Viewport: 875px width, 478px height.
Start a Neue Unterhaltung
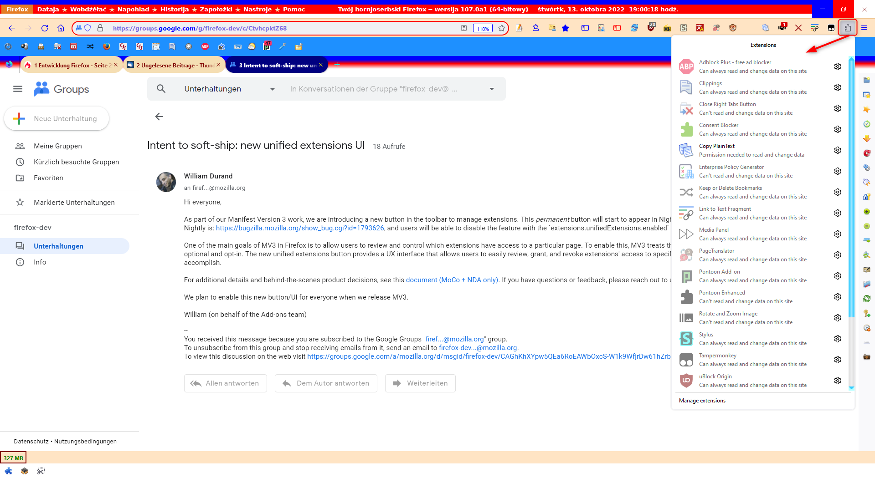tap(57, 118)
